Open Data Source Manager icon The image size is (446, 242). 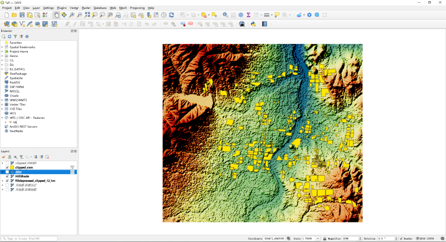[7, 24]
